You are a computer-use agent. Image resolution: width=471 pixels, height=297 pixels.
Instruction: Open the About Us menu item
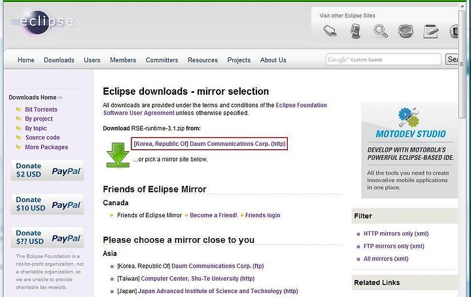tap(273, 60)
